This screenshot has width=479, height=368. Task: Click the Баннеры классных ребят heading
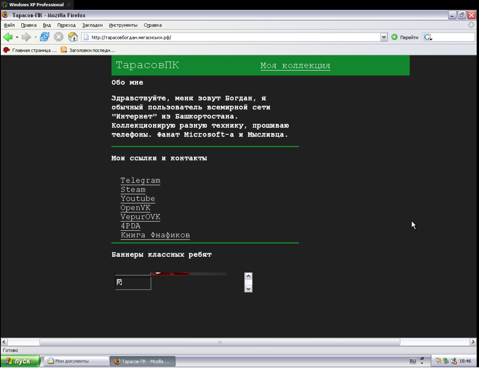(x=161, y=255)
